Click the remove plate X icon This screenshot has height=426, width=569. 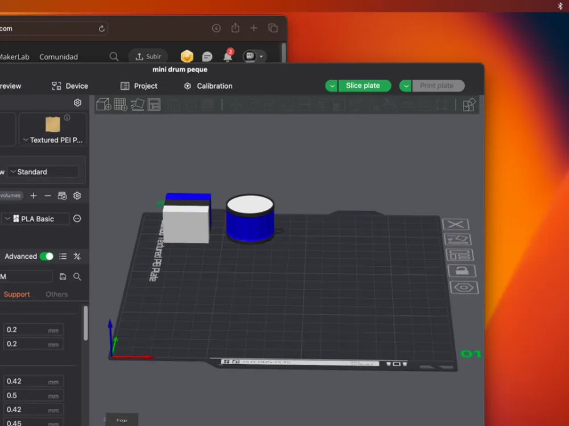456,224
